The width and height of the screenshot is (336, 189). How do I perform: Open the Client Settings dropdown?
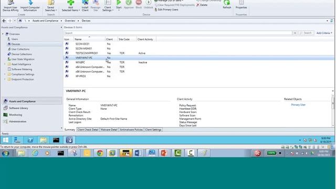pyautogui.click(x=108, y=6)
